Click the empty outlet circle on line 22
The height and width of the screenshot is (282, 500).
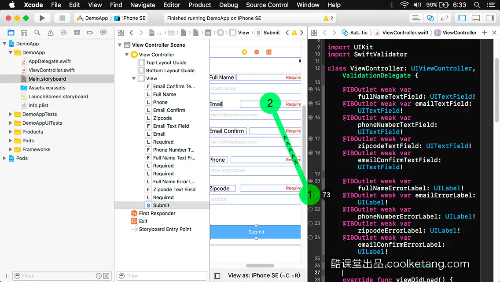pyautogui.click(x=311, y=209)
